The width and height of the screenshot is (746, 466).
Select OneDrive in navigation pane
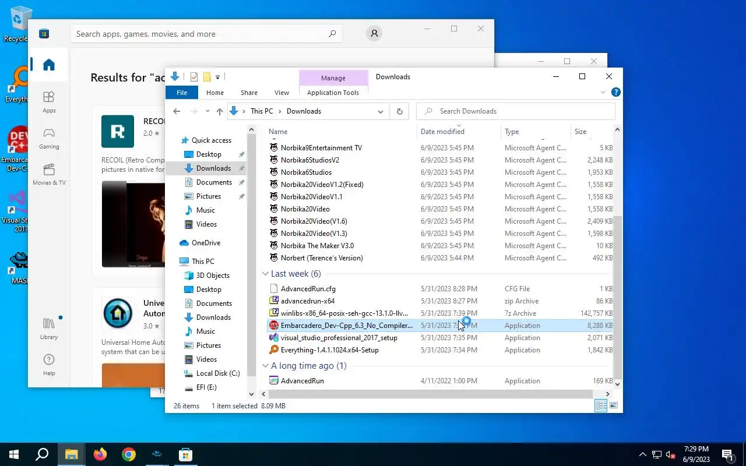pyautogui.click(x=206, y=243)
